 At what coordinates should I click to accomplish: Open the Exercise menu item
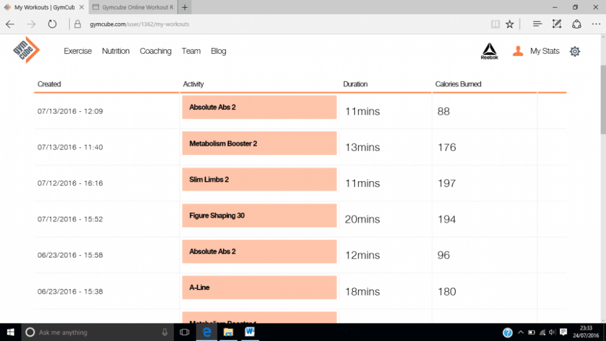click(78, 51)
